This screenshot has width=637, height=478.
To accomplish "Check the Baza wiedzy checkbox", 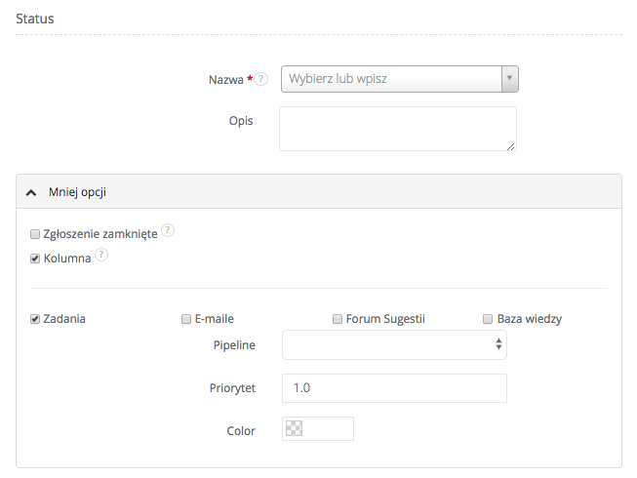I will point(488,318).
